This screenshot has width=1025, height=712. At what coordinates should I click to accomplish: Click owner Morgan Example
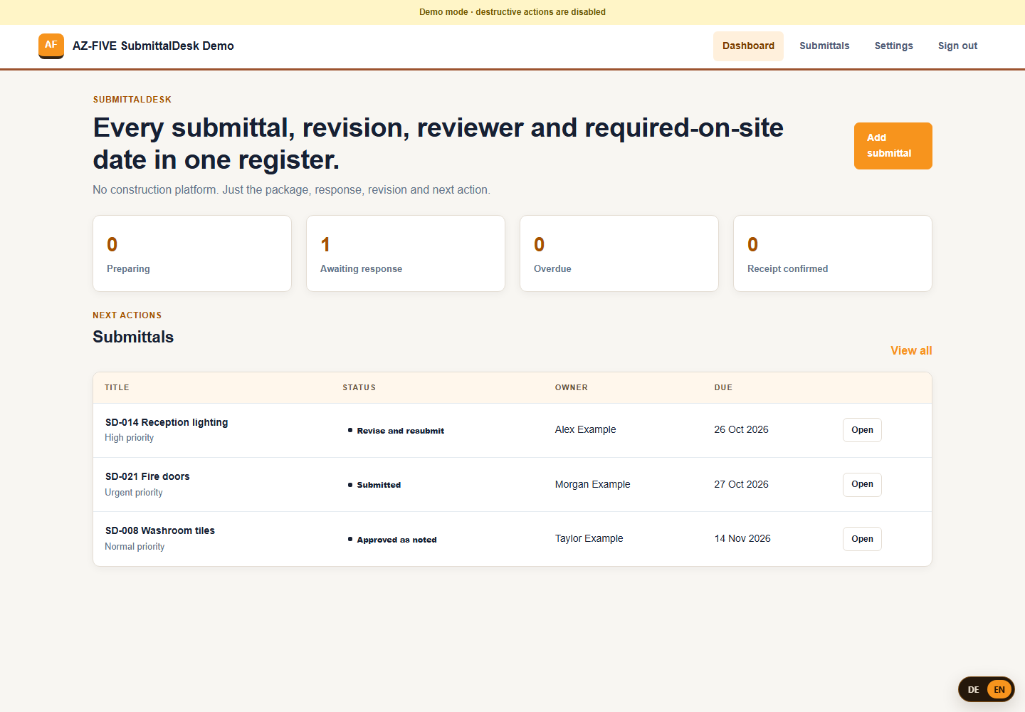[592, 484]
